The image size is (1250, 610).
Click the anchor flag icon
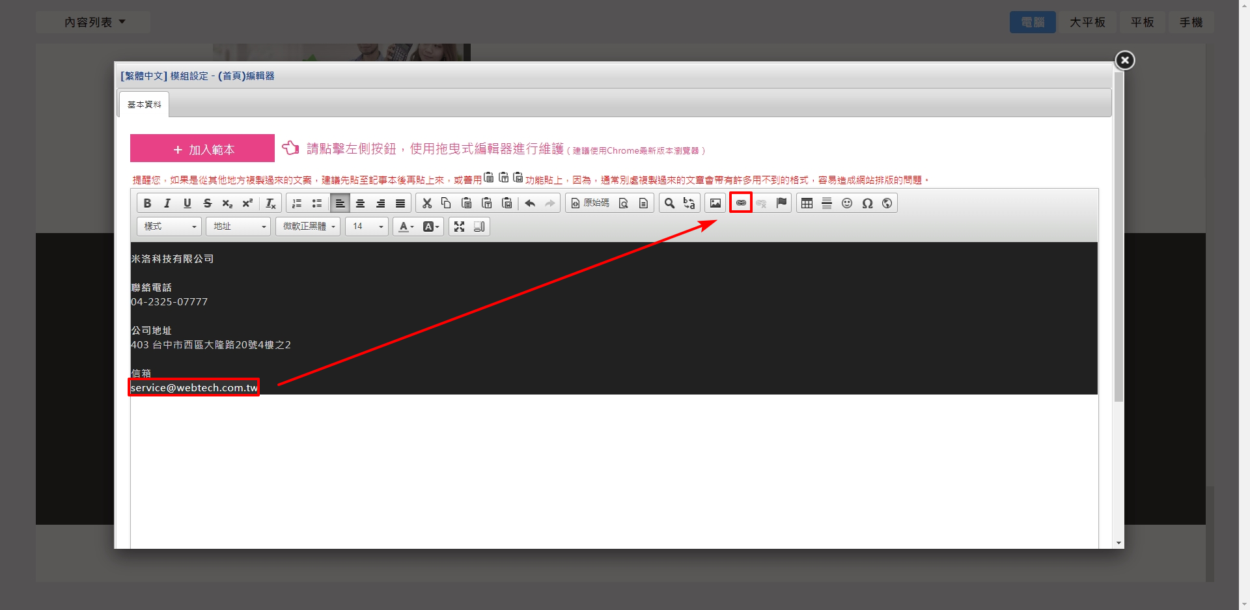tap(781, 203)
